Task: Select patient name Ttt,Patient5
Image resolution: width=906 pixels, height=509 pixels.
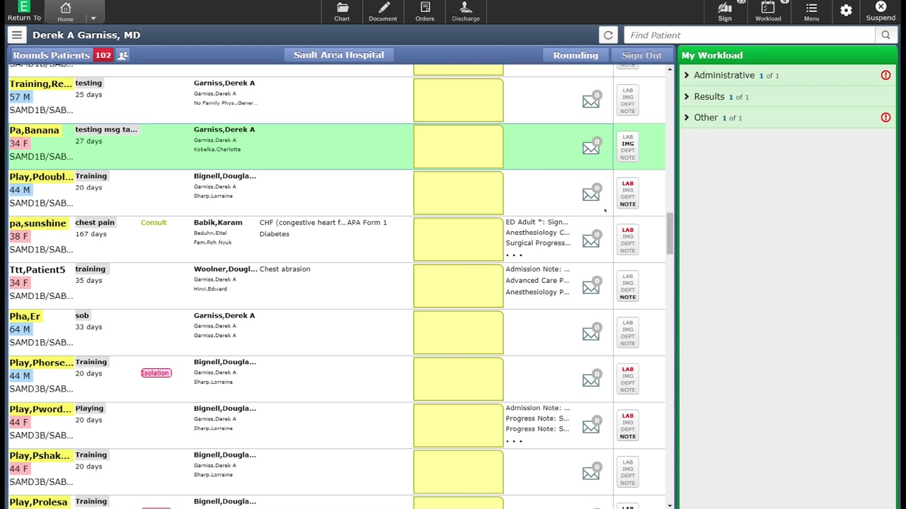Action: coord(37,269)
